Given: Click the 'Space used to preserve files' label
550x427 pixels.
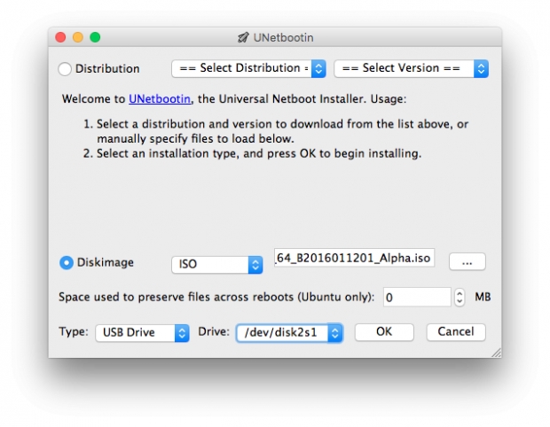Looking at the screenshot, I should tap(216, 297).
